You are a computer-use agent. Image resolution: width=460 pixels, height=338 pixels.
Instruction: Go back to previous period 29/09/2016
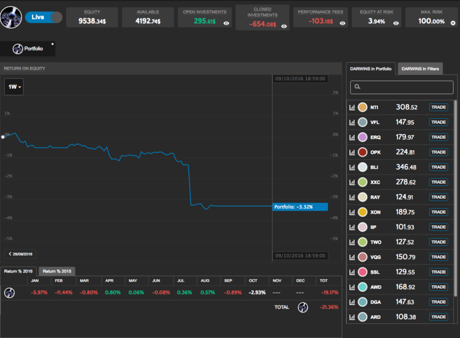[21, 254]
